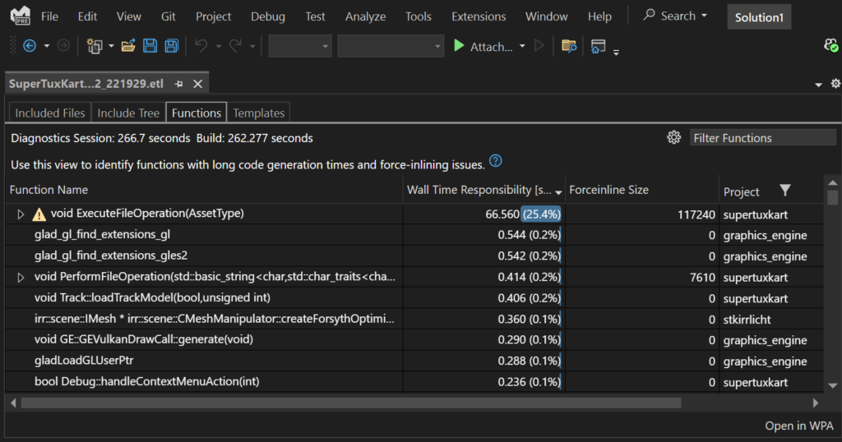Screen dimensions: 842x442
Task: Click the Open in WPA link
Action: click(x=798, y=425)
